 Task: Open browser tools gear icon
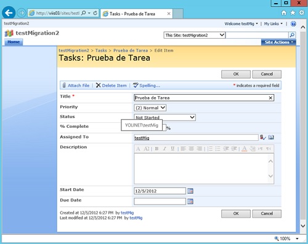[x=301, y=13]
